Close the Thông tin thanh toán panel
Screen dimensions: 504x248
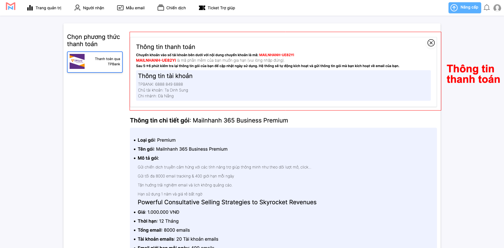pos(431,43)
